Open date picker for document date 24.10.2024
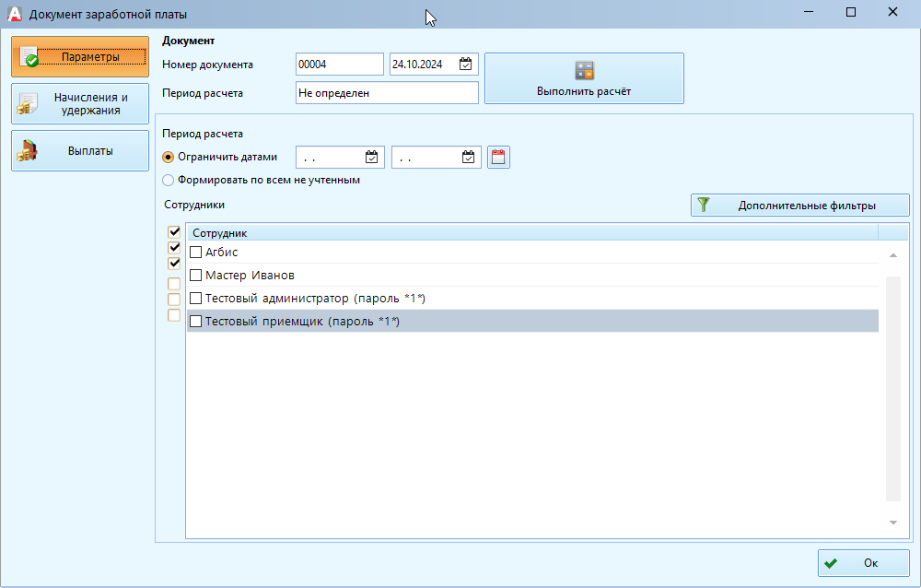The height and width of the screenshot is (588, 921). click(x=466, y=65)
